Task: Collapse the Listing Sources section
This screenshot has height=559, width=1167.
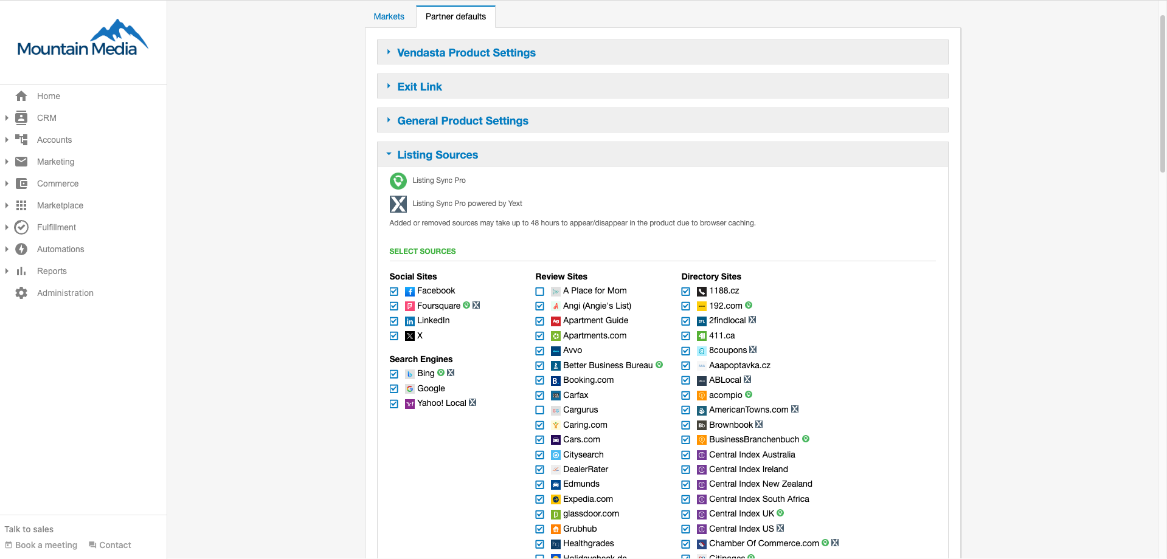Action: 662,154
